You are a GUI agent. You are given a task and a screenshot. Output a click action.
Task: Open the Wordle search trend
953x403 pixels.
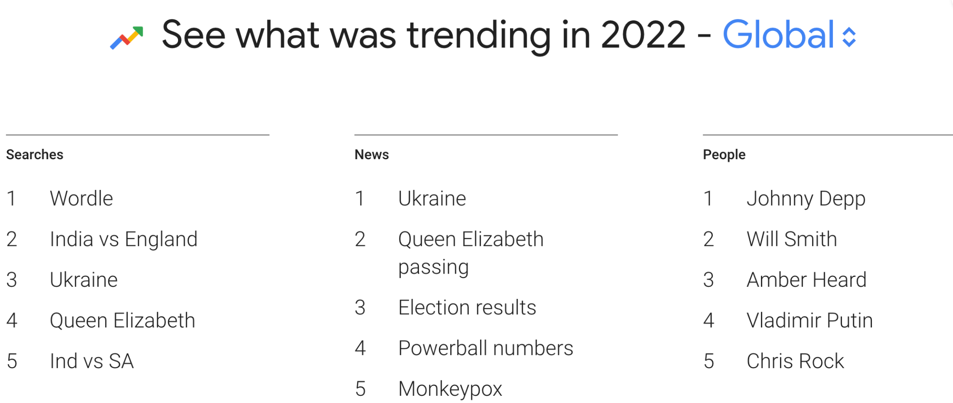pos(82,199)
